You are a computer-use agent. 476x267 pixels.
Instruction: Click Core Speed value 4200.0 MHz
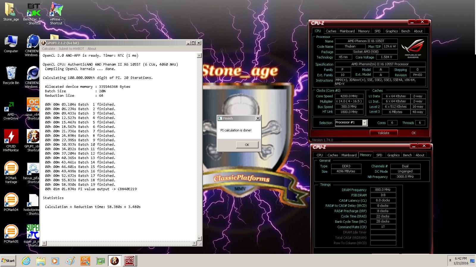[x=349, y=96]
